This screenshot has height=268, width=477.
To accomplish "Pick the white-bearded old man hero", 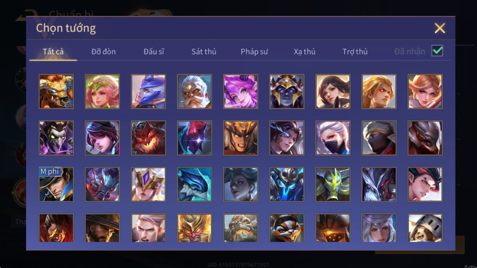I will (x=194, y=91).
